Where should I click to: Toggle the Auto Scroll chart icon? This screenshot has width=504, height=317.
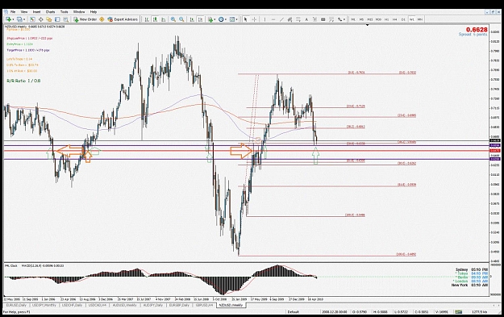(x=192, y=19)
